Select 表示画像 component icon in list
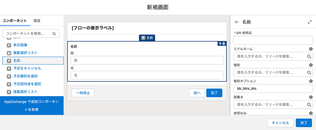The image size is (316, 130). pos(9,45)
